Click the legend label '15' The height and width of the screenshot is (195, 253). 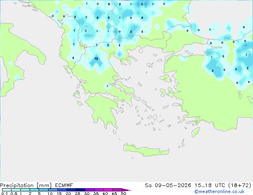click(59, 193)
